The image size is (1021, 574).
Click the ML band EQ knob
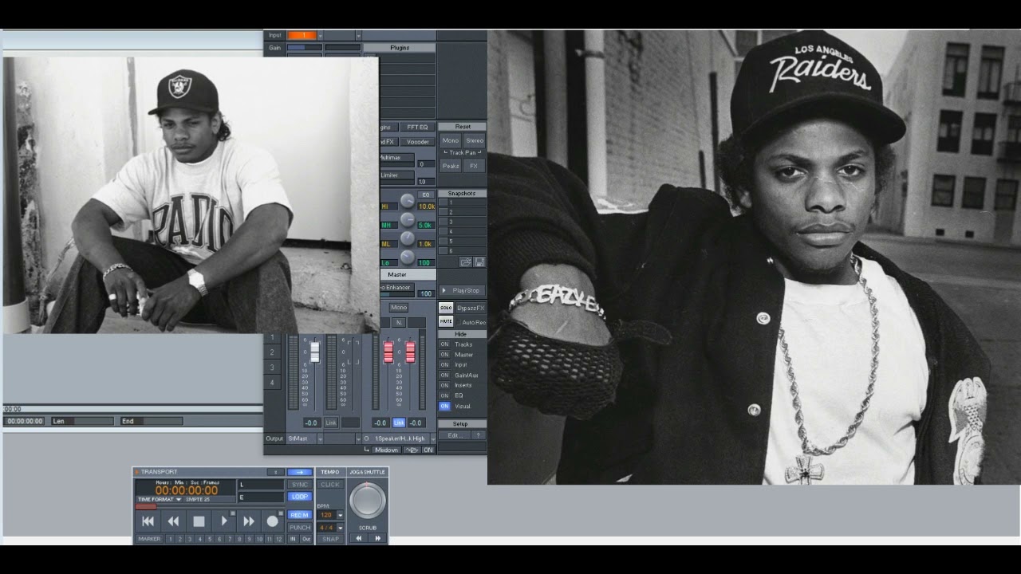pos(408,238)
